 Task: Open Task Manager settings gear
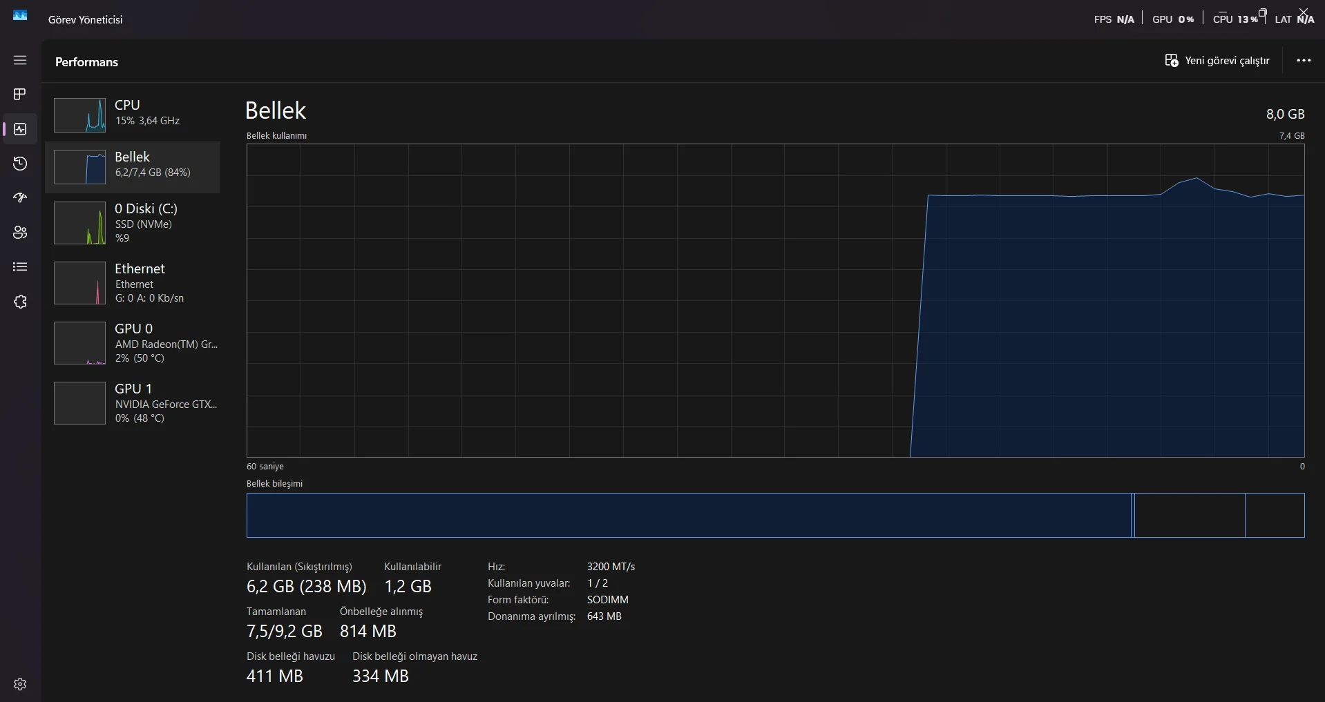[x=20, y=684]
